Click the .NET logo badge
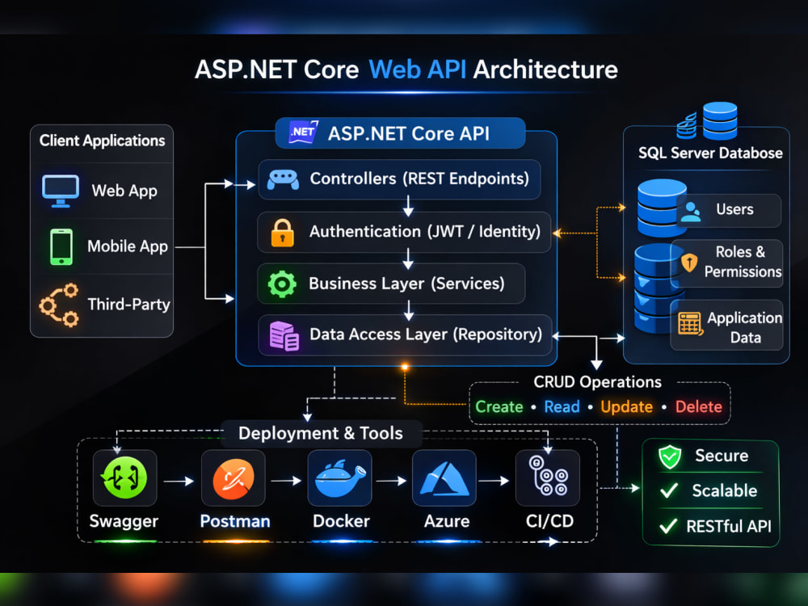The image size is (808, 606). [304, 133]
